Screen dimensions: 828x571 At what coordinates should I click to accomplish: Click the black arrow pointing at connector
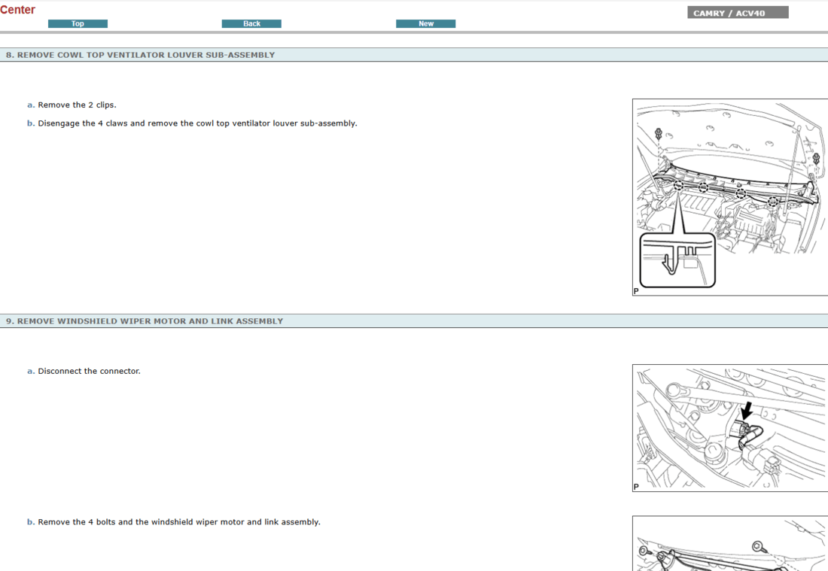point(746,411)
